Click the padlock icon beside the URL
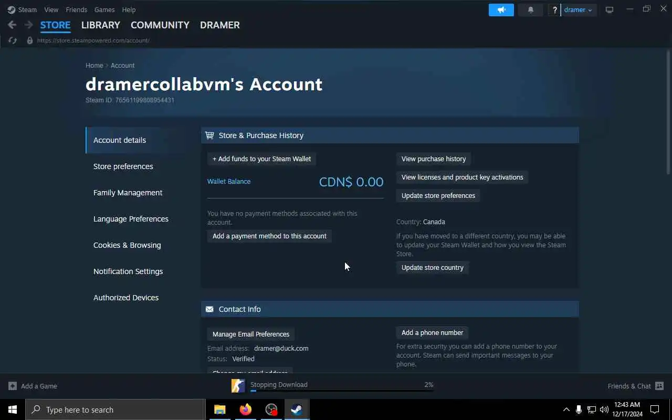 [x=29, y=40]
